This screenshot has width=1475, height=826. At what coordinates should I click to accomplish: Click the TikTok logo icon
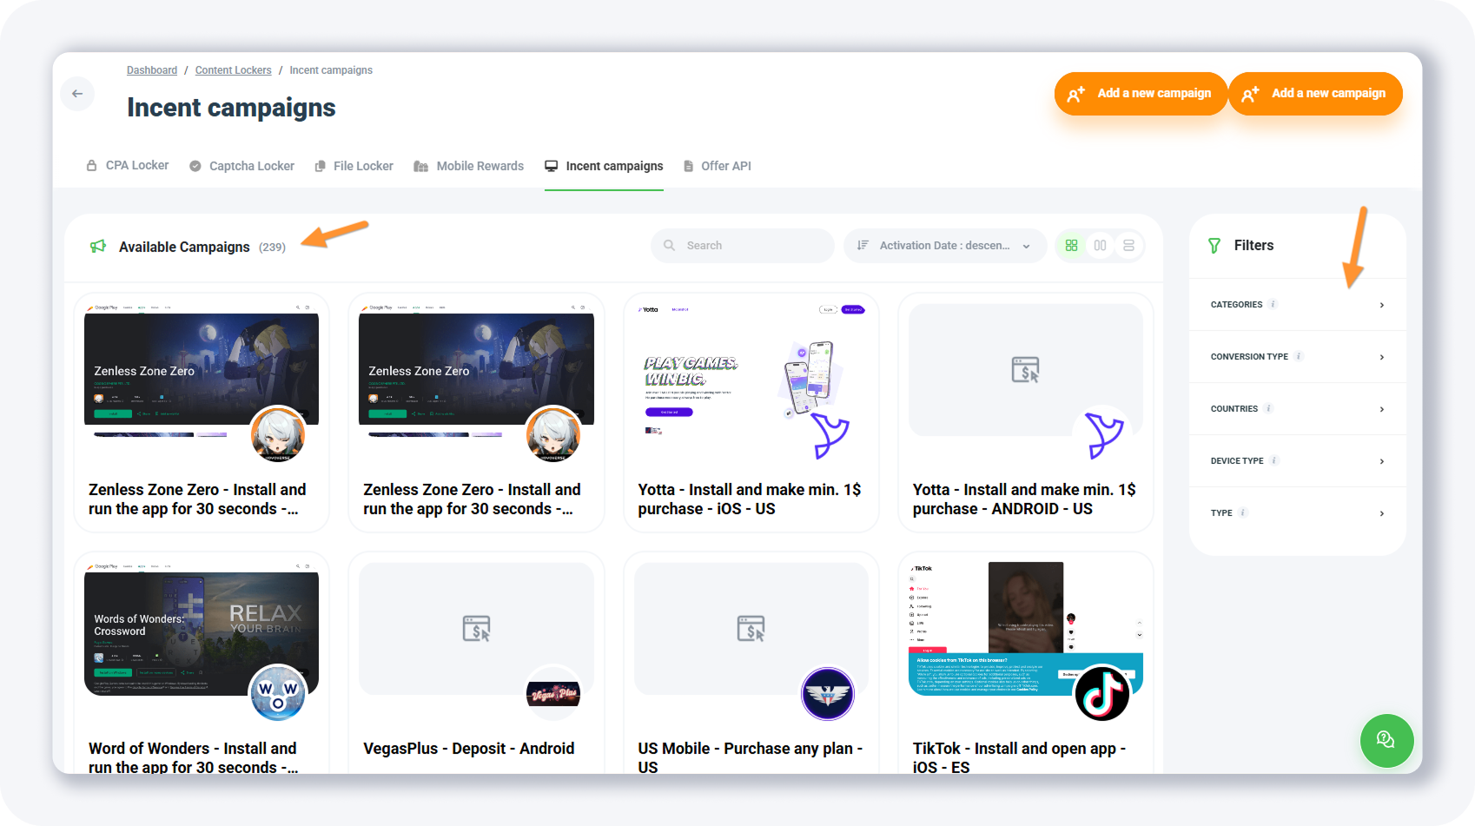coord(1101,693)
